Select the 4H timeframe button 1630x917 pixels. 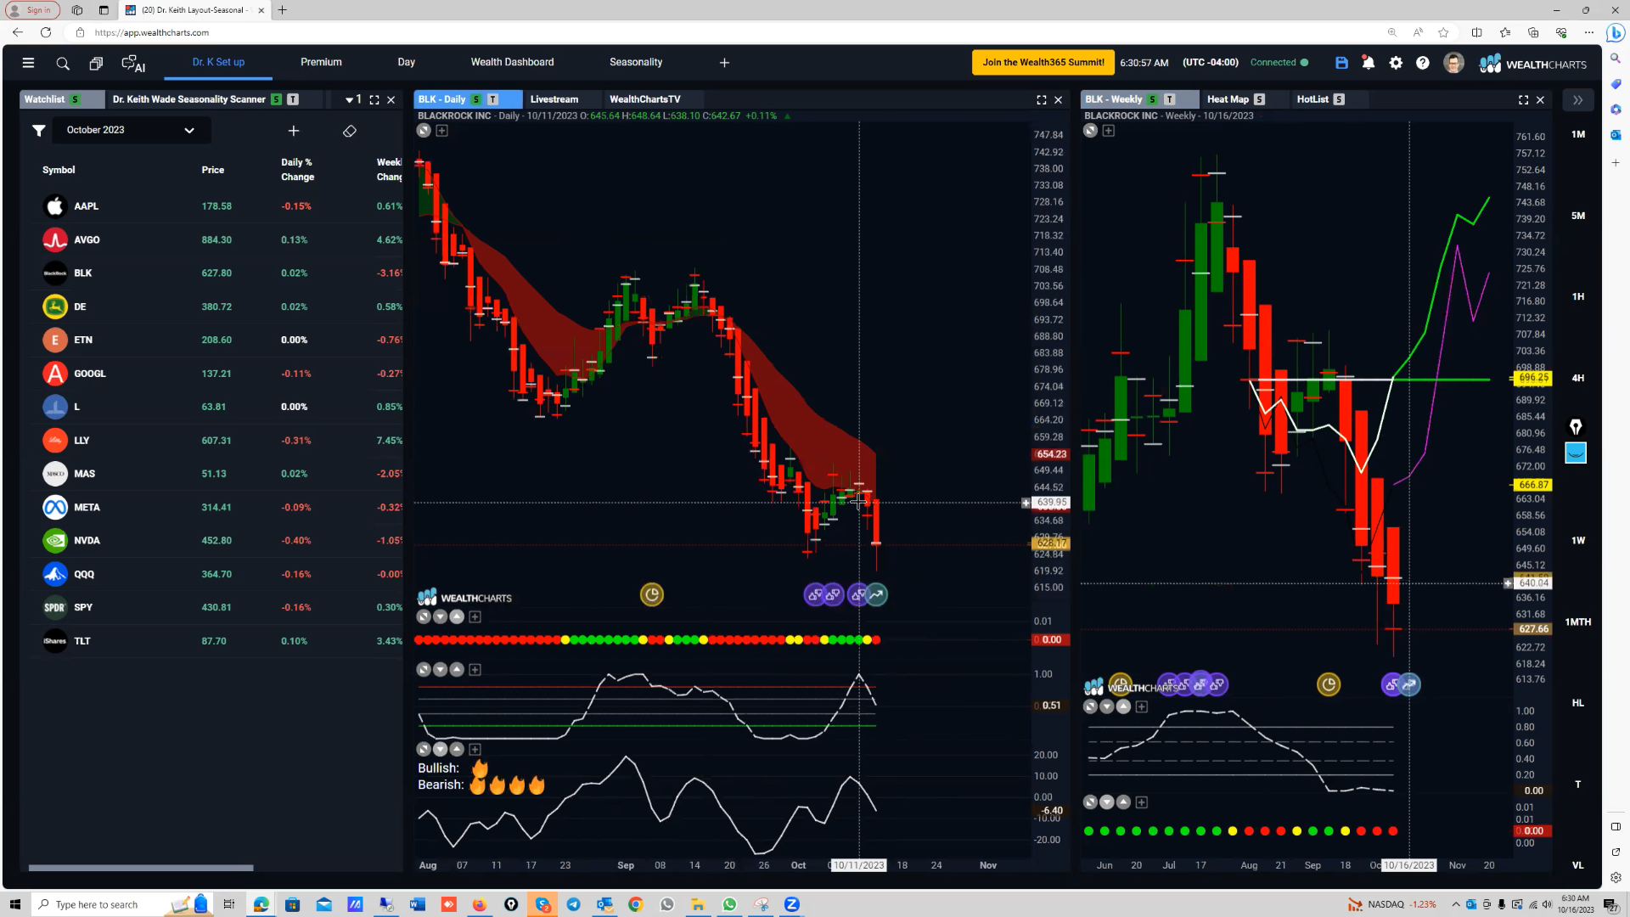[x=1577, y=379]
